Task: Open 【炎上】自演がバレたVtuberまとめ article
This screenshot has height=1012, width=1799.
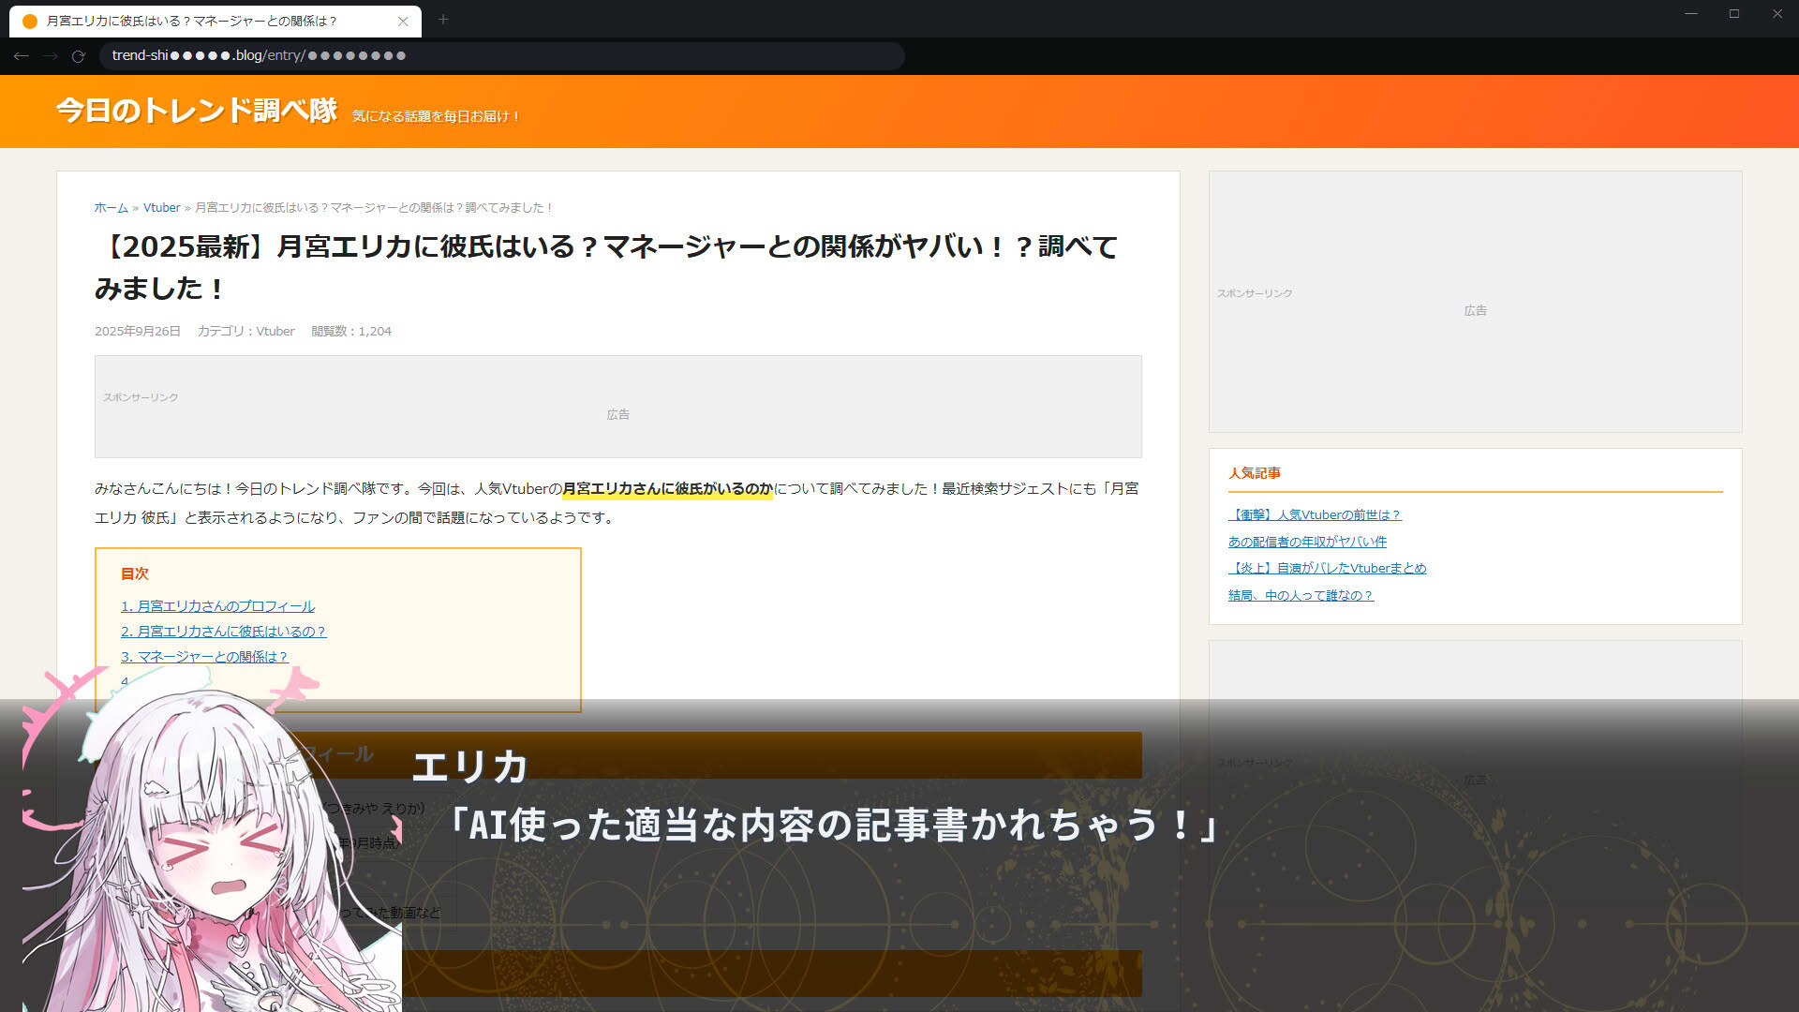Action: click(x=1327, y=569)
